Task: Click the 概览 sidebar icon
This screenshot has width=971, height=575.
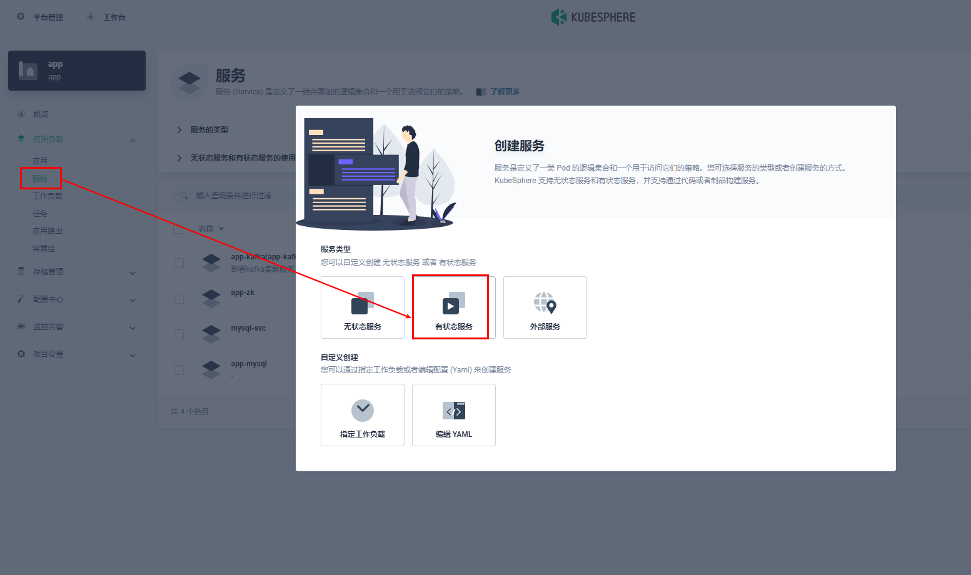Action: pyautogui.click(x=21, y=114)
